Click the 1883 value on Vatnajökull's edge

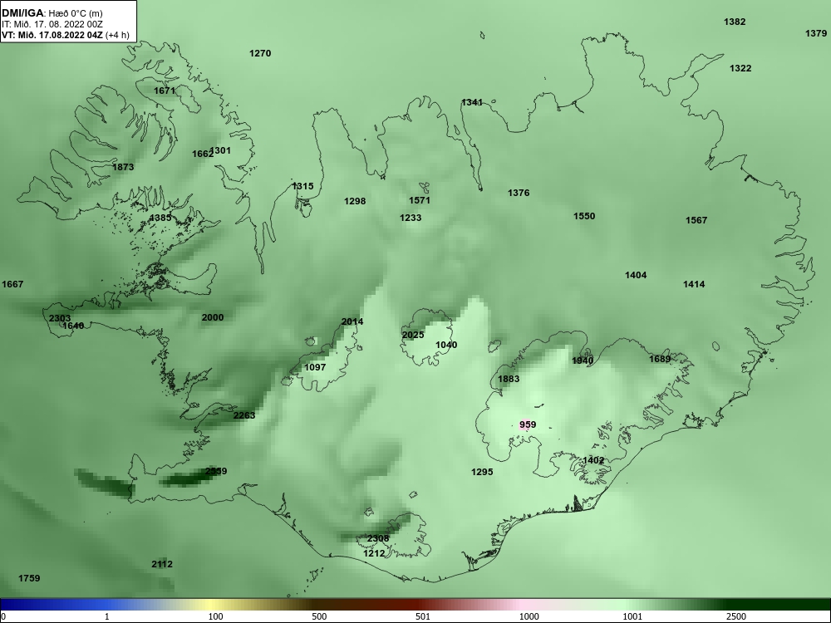coord(509,380)
